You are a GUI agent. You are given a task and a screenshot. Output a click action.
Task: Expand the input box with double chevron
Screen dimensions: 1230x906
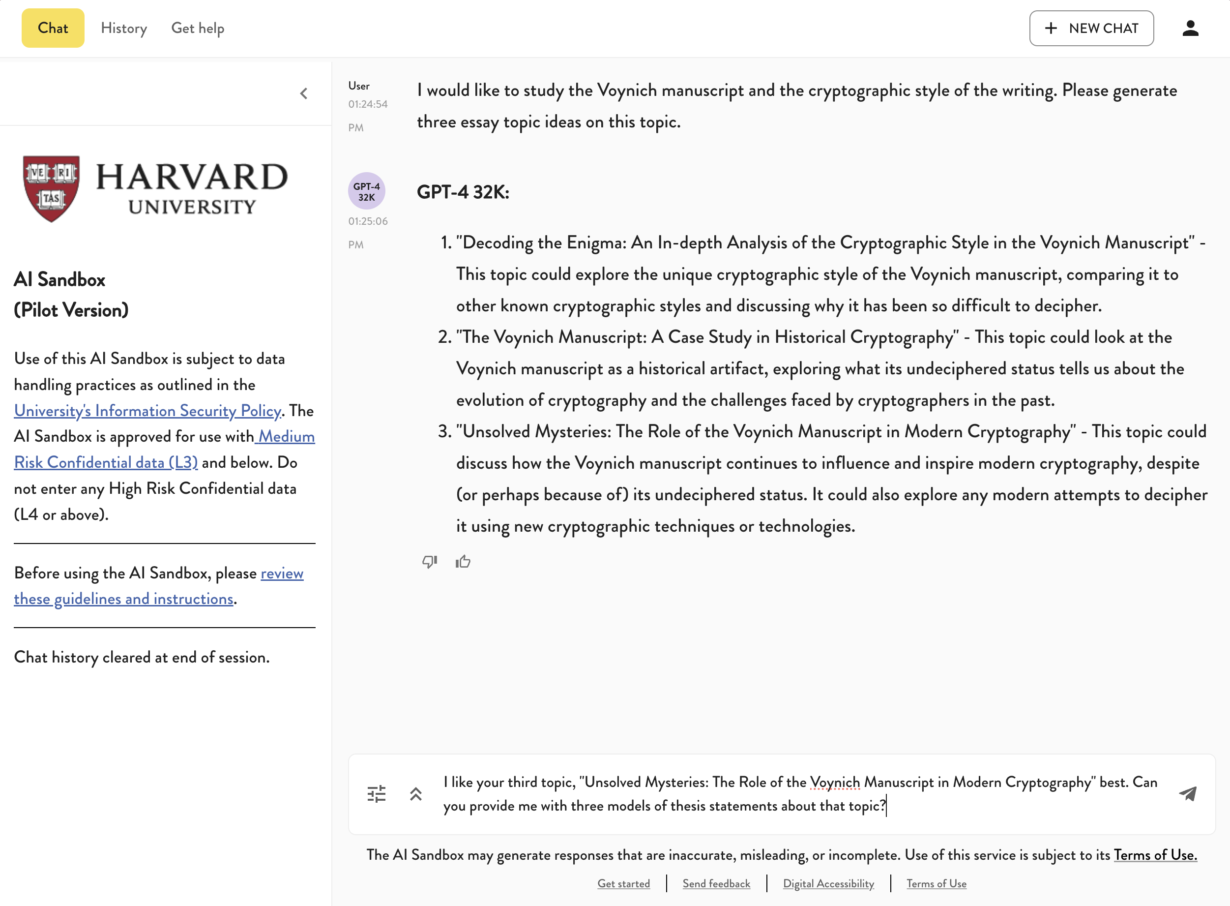(x=416, y=793)
